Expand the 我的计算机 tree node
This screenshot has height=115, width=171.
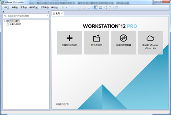pos(5,21)
